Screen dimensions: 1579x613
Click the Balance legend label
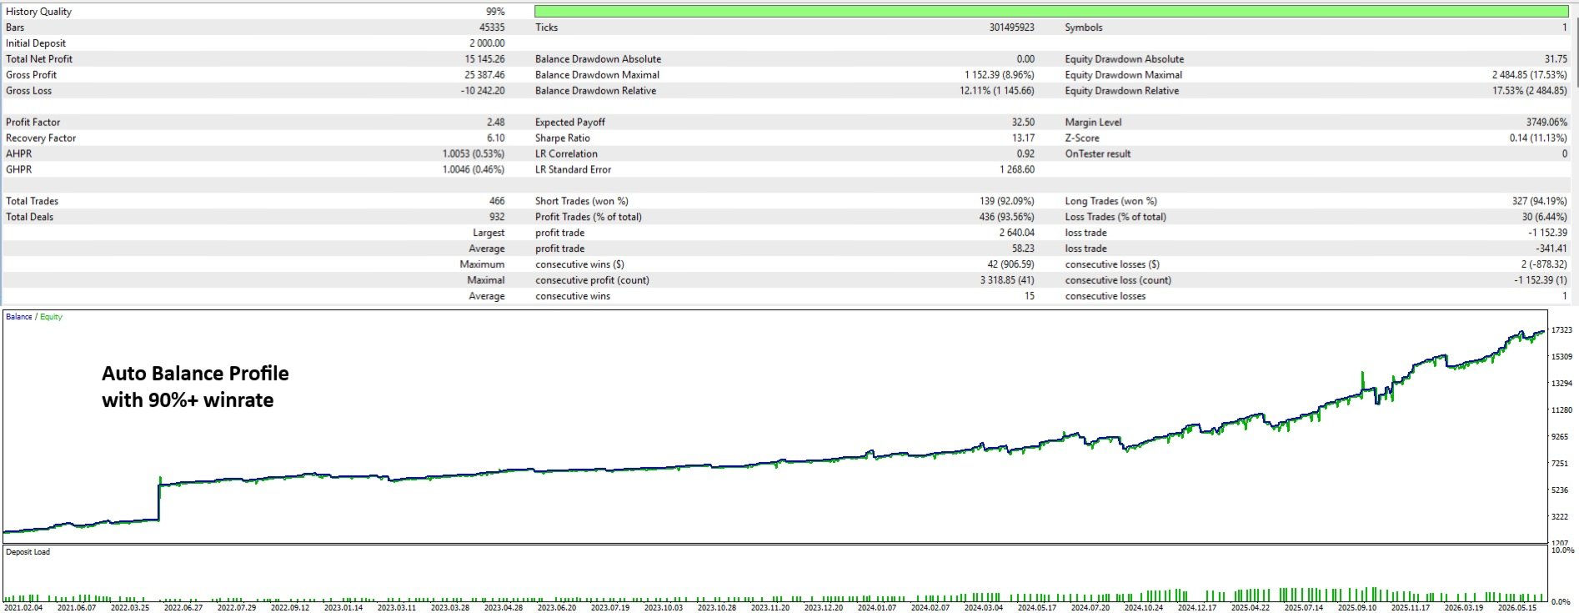click(18, 317)
